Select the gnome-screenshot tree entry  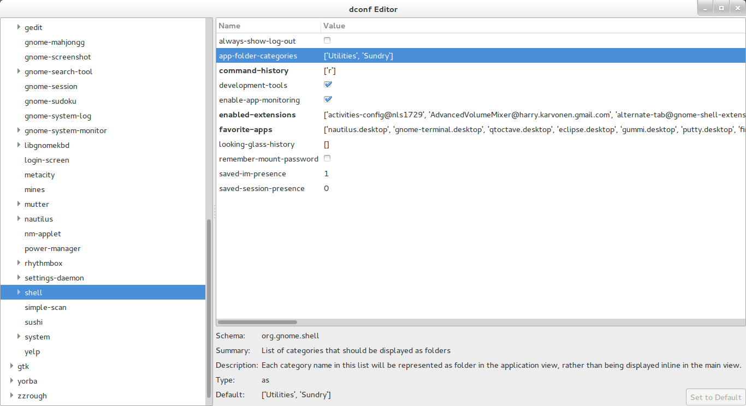(58, 57)
